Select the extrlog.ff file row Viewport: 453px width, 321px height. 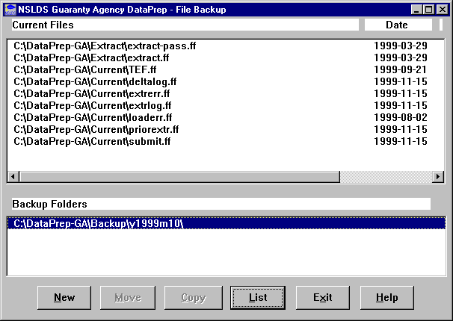pyautogui.click(x=93, y=105)
